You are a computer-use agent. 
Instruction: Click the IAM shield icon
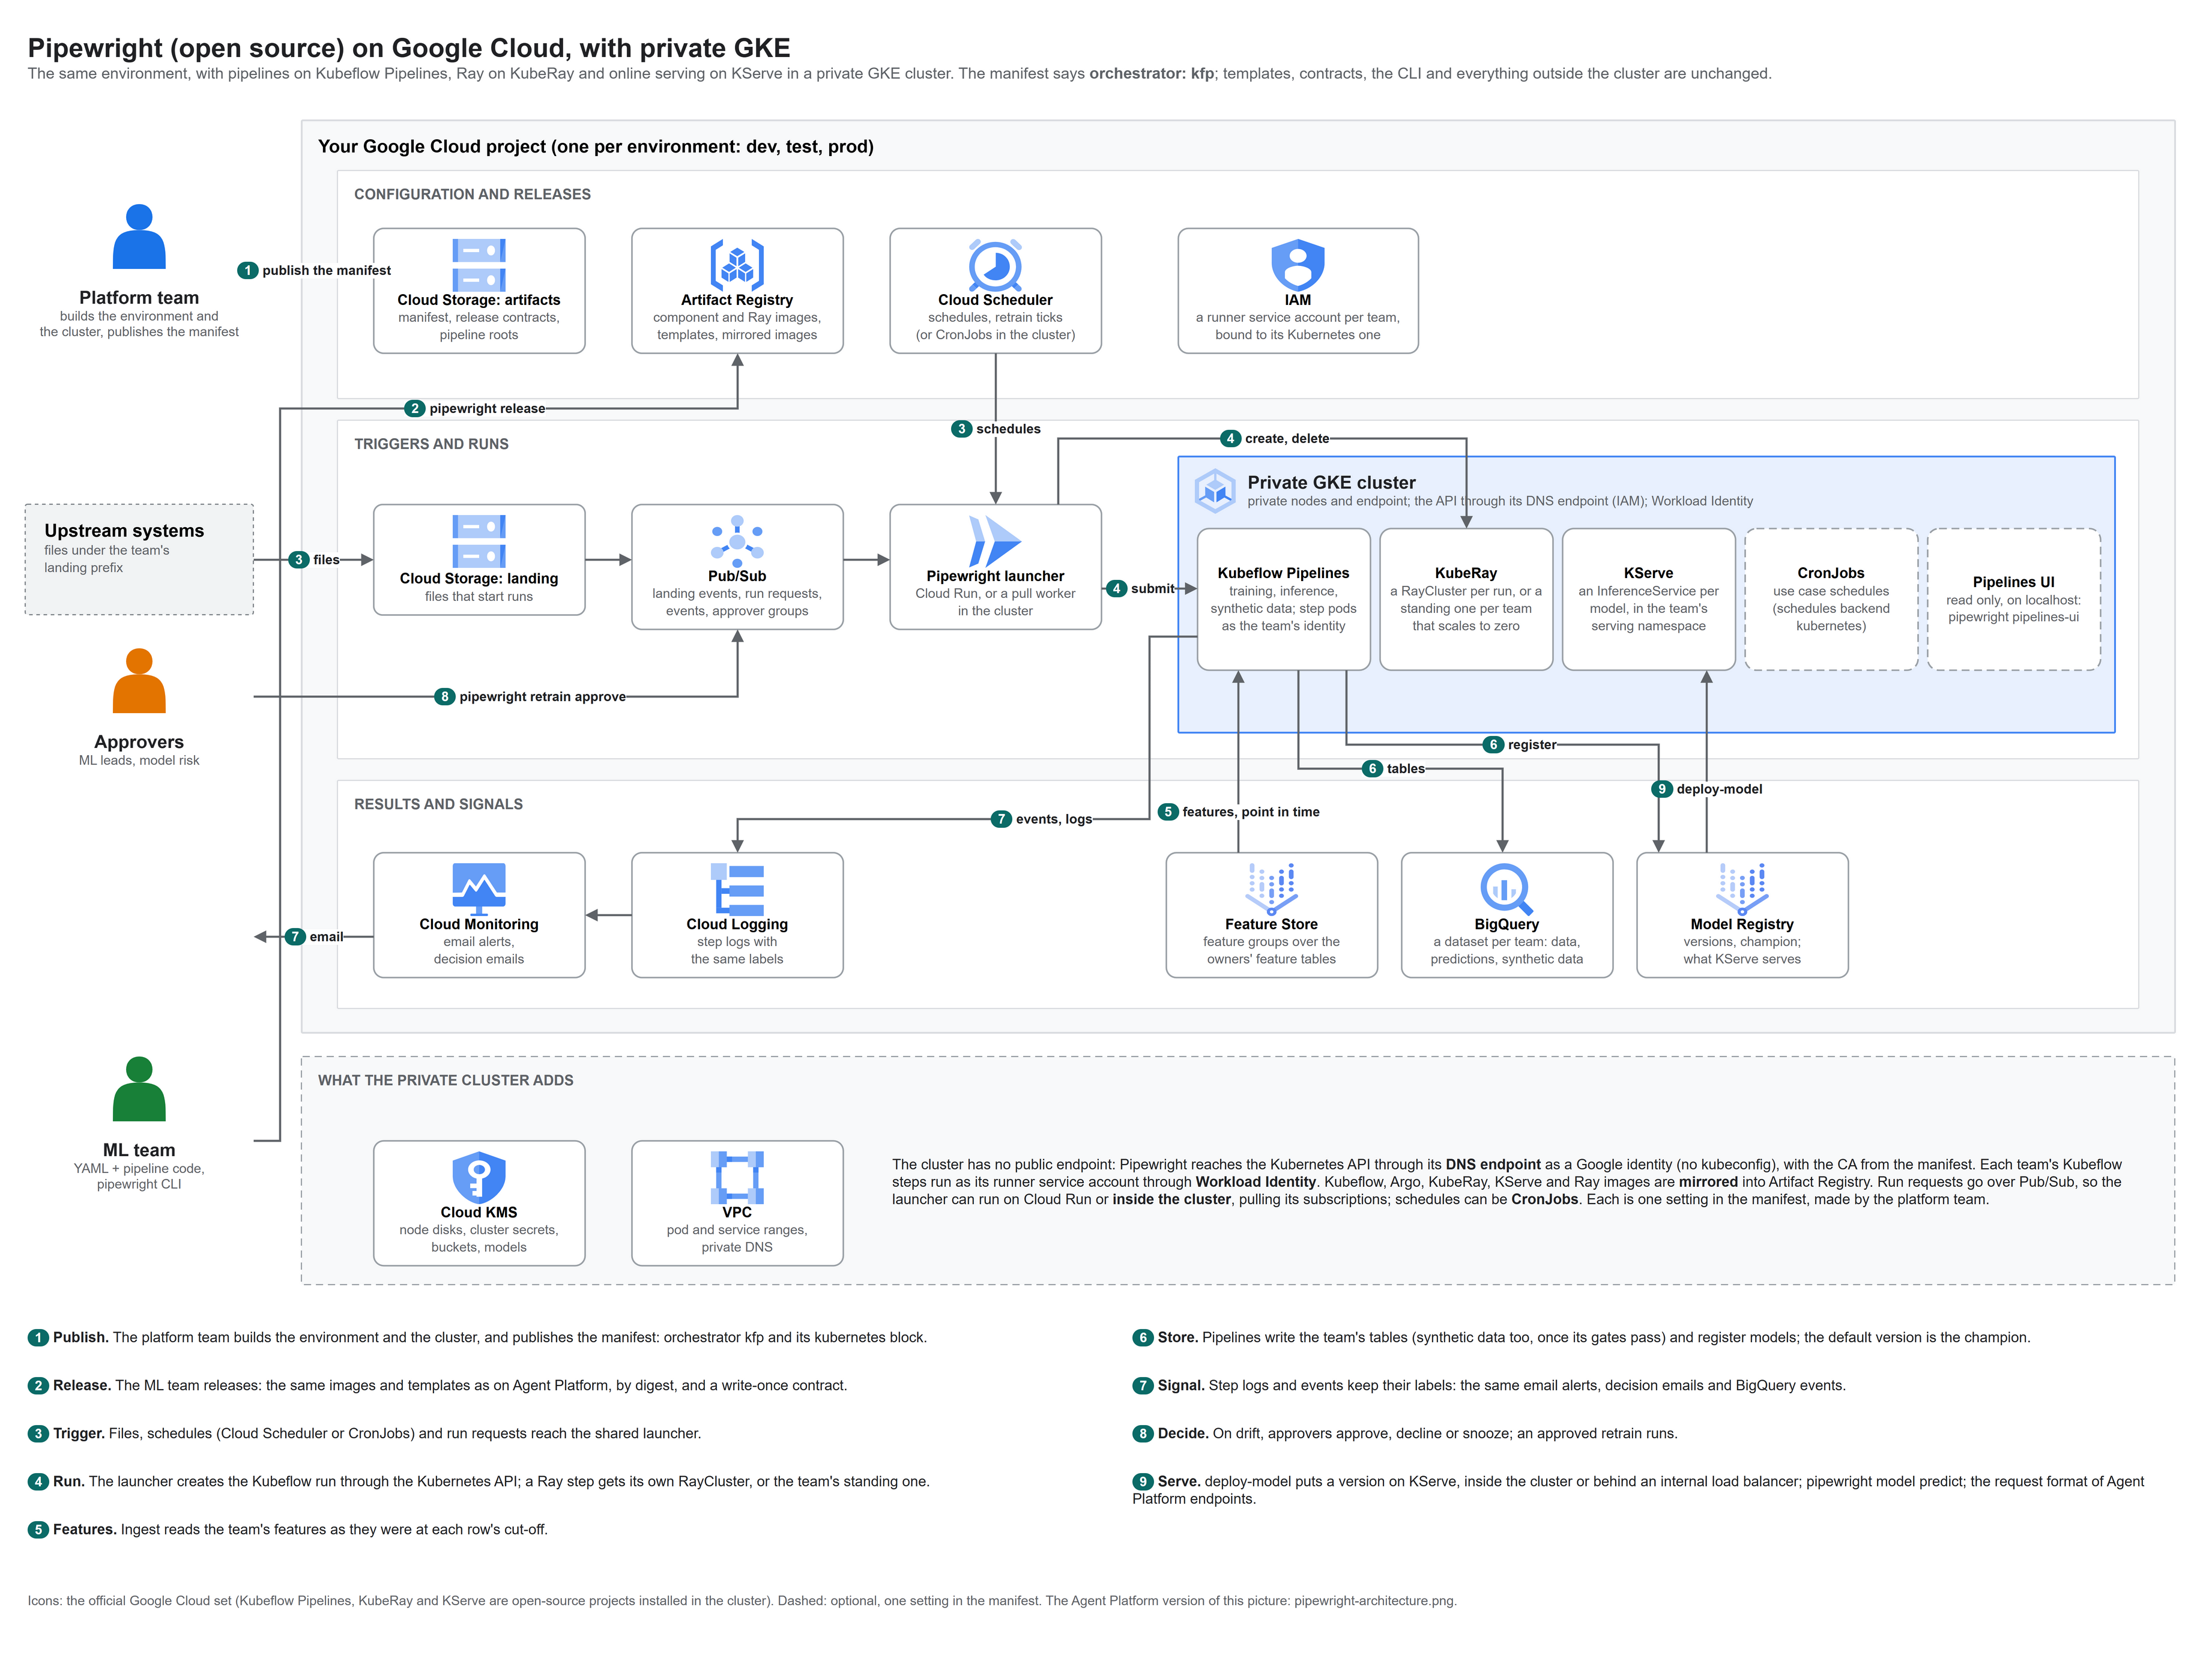(1297, 265)
